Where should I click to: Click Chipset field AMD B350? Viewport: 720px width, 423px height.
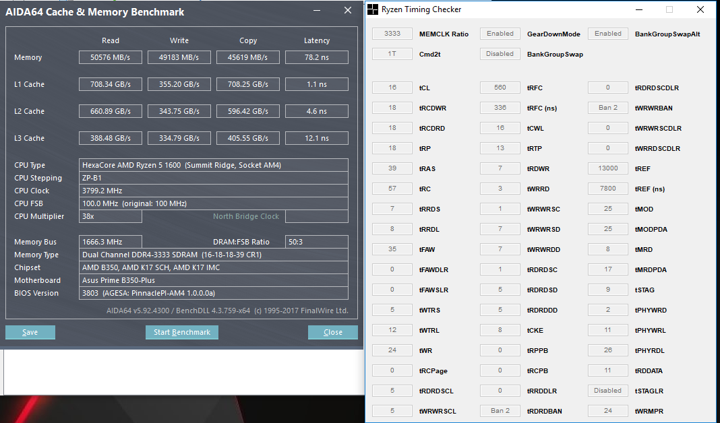pyautogui.click(x=214, y=267)
